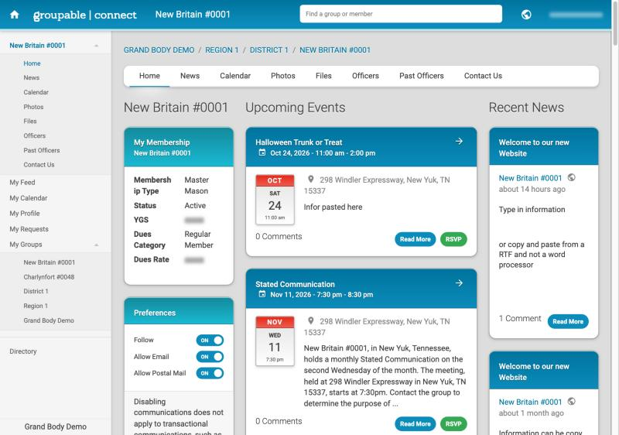Click the NOV 11 date tile
This screenshot has height=435, width=619.
(x=275, y=341)
